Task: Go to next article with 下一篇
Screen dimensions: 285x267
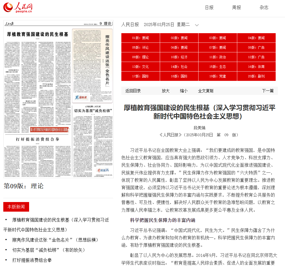Action: coord(268,91)
